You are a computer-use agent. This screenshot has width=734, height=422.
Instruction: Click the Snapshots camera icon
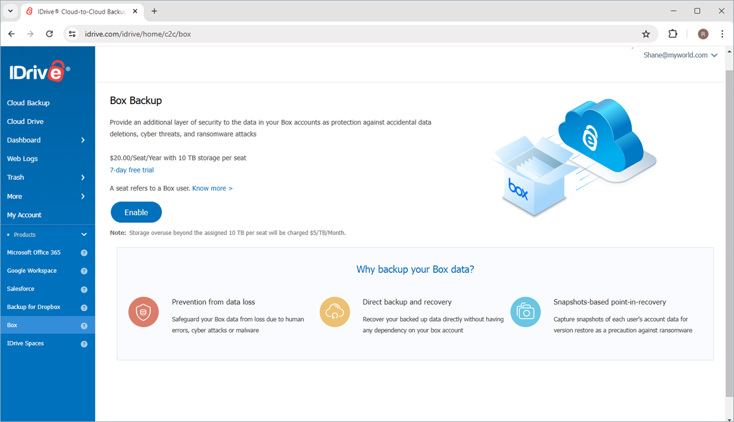525,312
